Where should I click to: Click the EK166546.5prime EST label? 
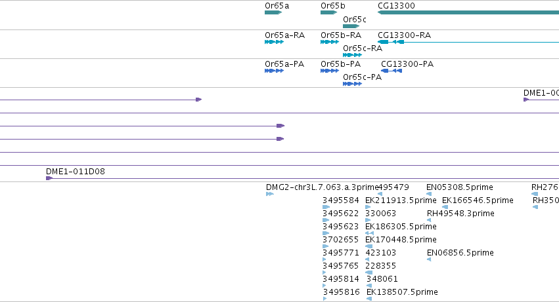click(x=478, y=200)
